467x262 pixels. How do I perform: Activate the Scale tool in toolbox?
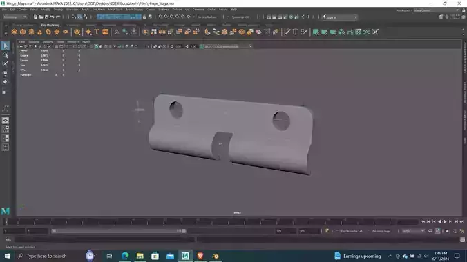click(x=4, y=92)
